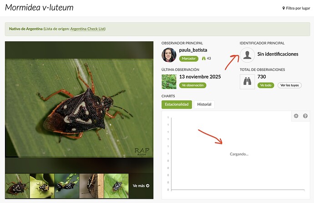Screen dimensions: 314x203
Task: Select second thumbnail with yellow-spotted bug
Action: (x=42, y=186)
